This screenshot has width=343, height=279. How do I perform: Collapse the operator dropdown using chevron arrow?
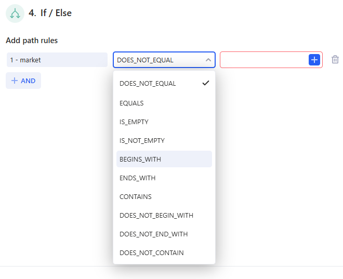[x=208, y=60]
